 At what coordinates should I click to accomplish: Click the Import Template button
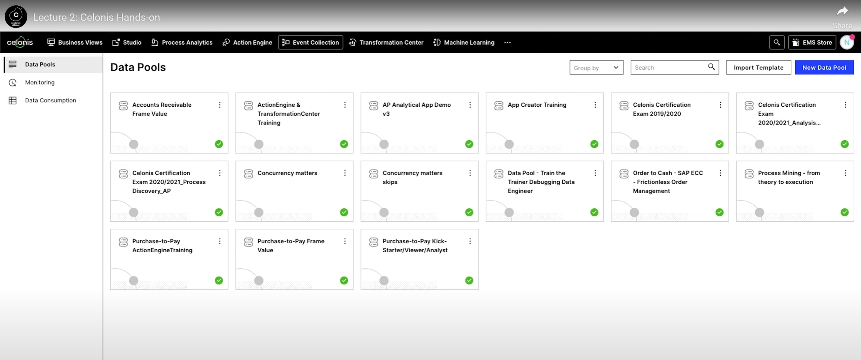(758, 68)
